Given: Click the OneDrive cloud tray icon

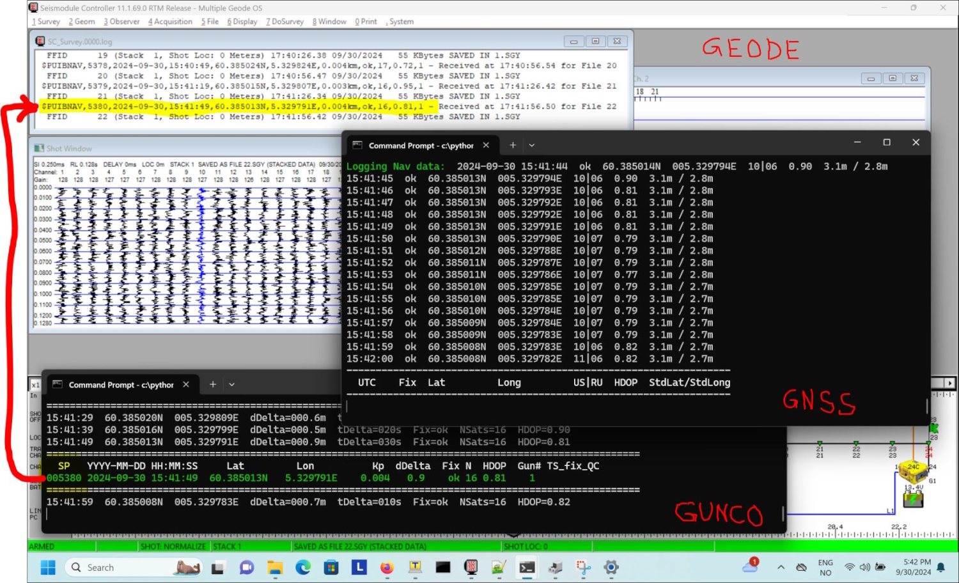Looking at the screenshot, I should coord(750,567).
